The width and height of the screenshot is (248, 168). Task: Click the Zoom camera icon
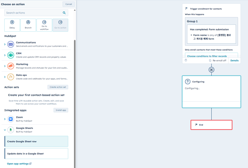11,119
